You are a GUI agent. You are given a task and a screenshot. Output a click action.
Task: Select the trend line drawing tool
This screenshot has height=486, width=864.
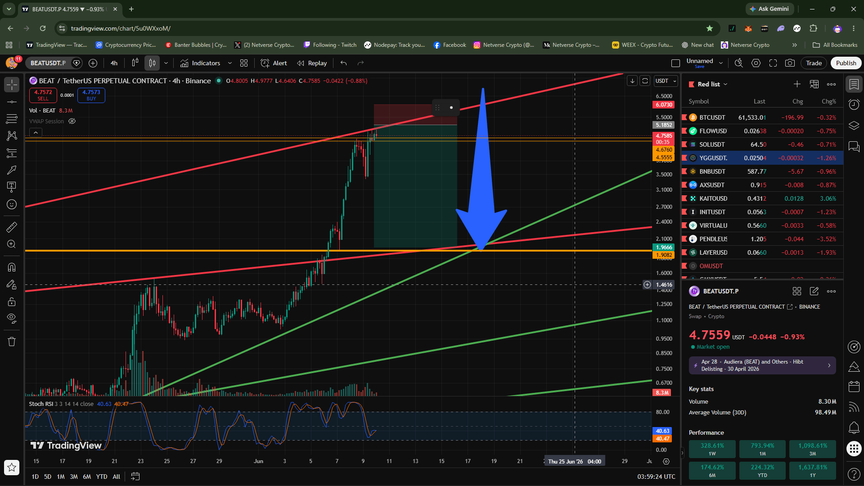pyautogui.click(x=12, y=102)
